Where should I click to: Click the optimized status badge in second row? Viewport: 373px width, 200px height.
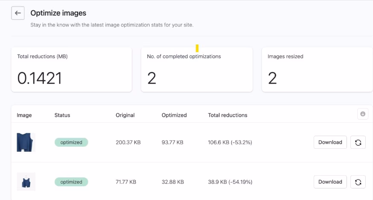pos(71,182)
